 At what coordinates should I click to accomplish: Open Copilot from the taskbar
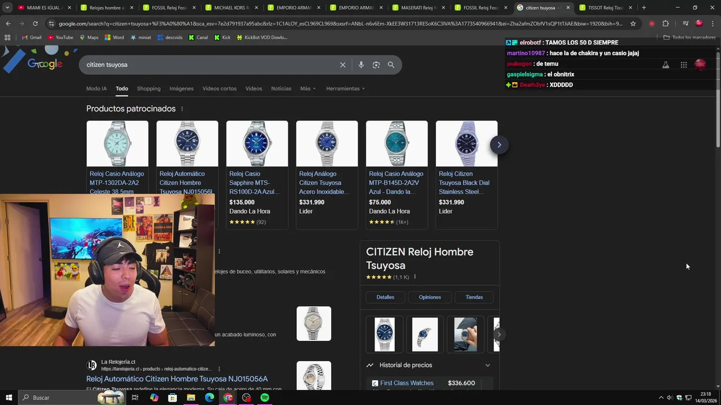(154, 398)
